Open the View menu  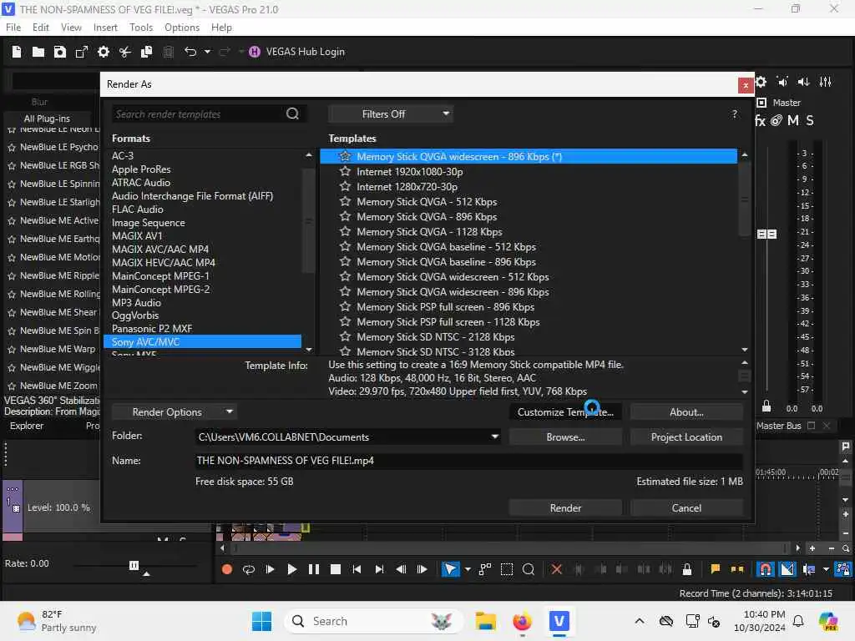coord(71,28)
